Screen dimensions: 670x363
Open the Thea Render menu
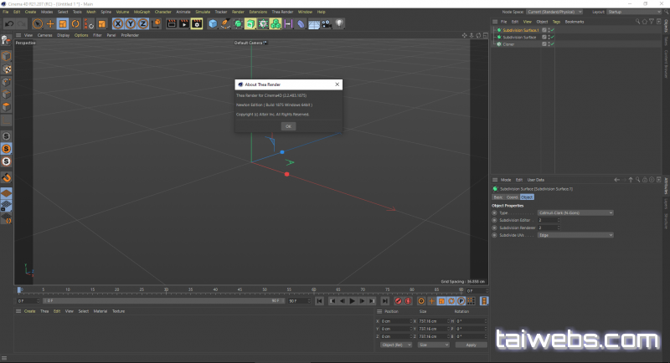[281, 12]
